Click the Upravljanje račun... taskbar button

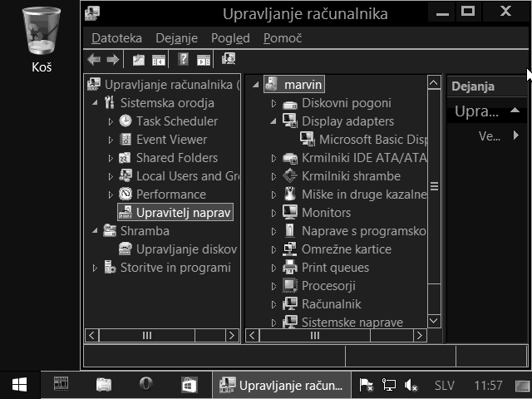click(x=282, y=385)
